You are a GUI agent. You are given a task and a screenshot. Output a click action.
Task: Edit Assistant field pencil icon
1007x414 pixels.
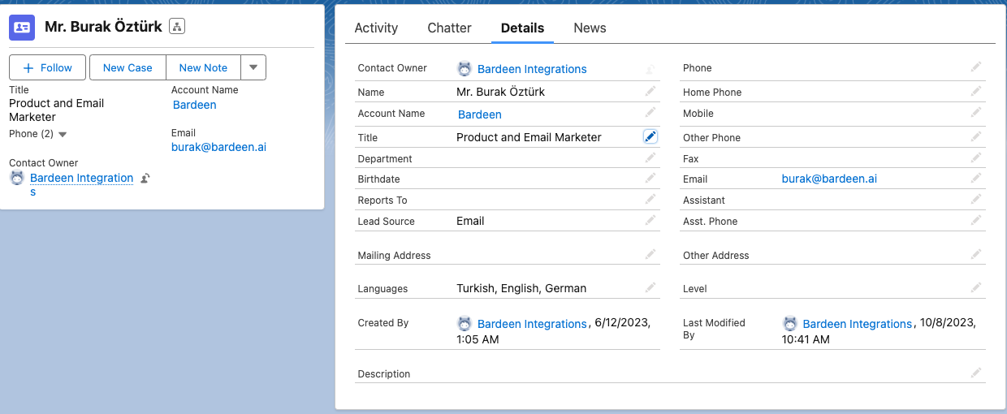(976, 199)
